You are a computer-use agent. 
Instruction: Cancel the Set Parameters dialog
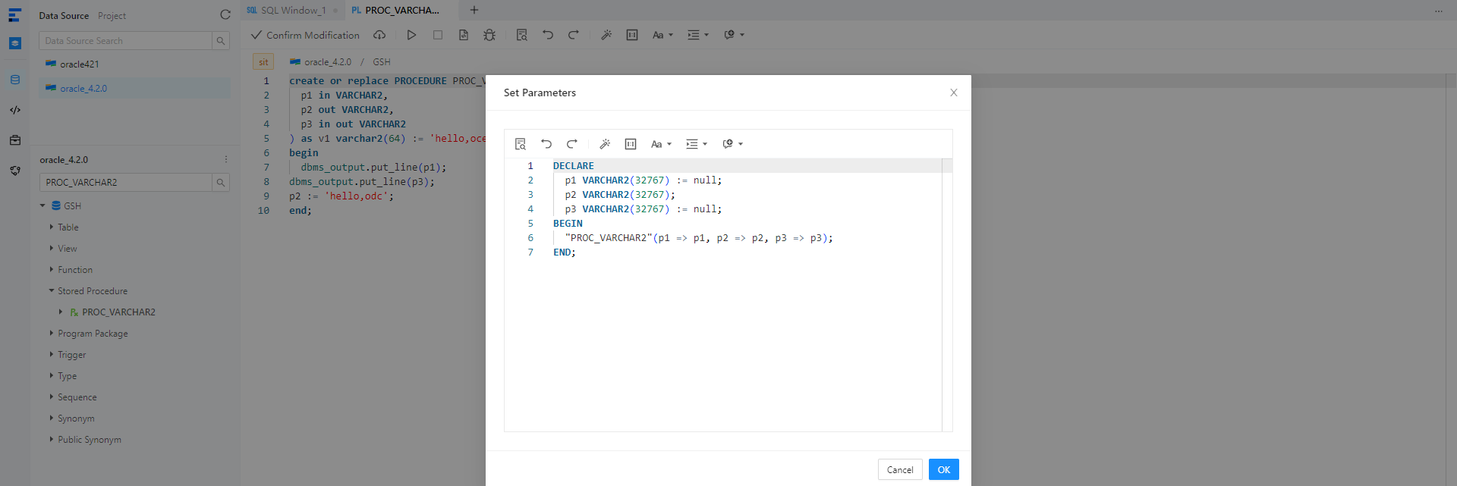click(900, 469)
